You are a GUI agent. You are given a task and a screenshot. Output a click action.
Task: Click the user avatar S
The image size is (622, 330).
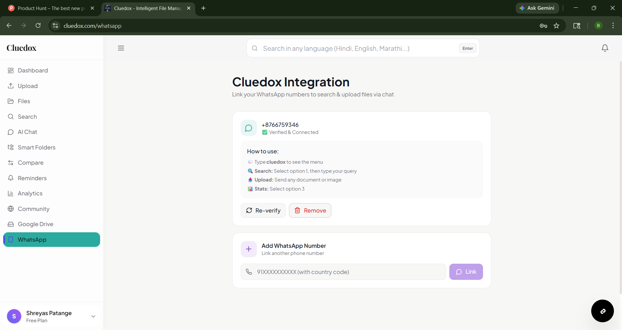(x=14, y=316)
